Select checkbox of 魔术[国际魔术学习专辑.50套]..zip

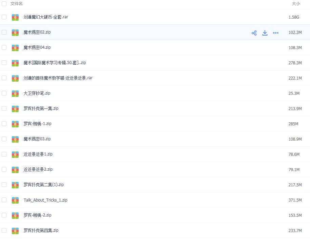pos(4,63)
